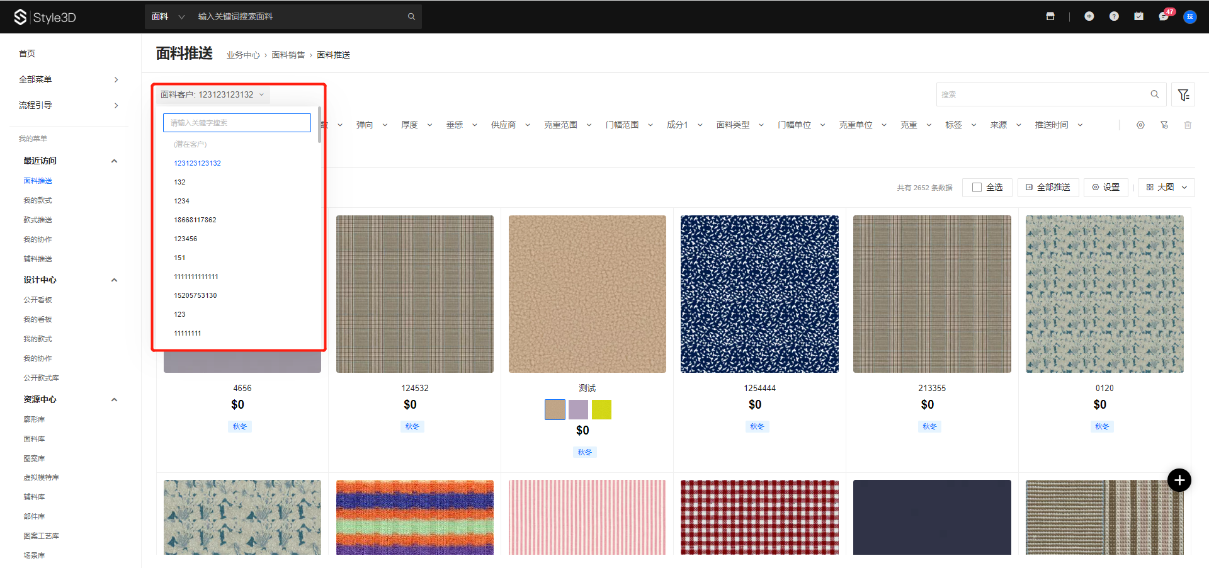The height and width of the screenshot is (568, 1209).
Task: Open breadcrumb link 业务中心
Action: click(x=243, y=55)
